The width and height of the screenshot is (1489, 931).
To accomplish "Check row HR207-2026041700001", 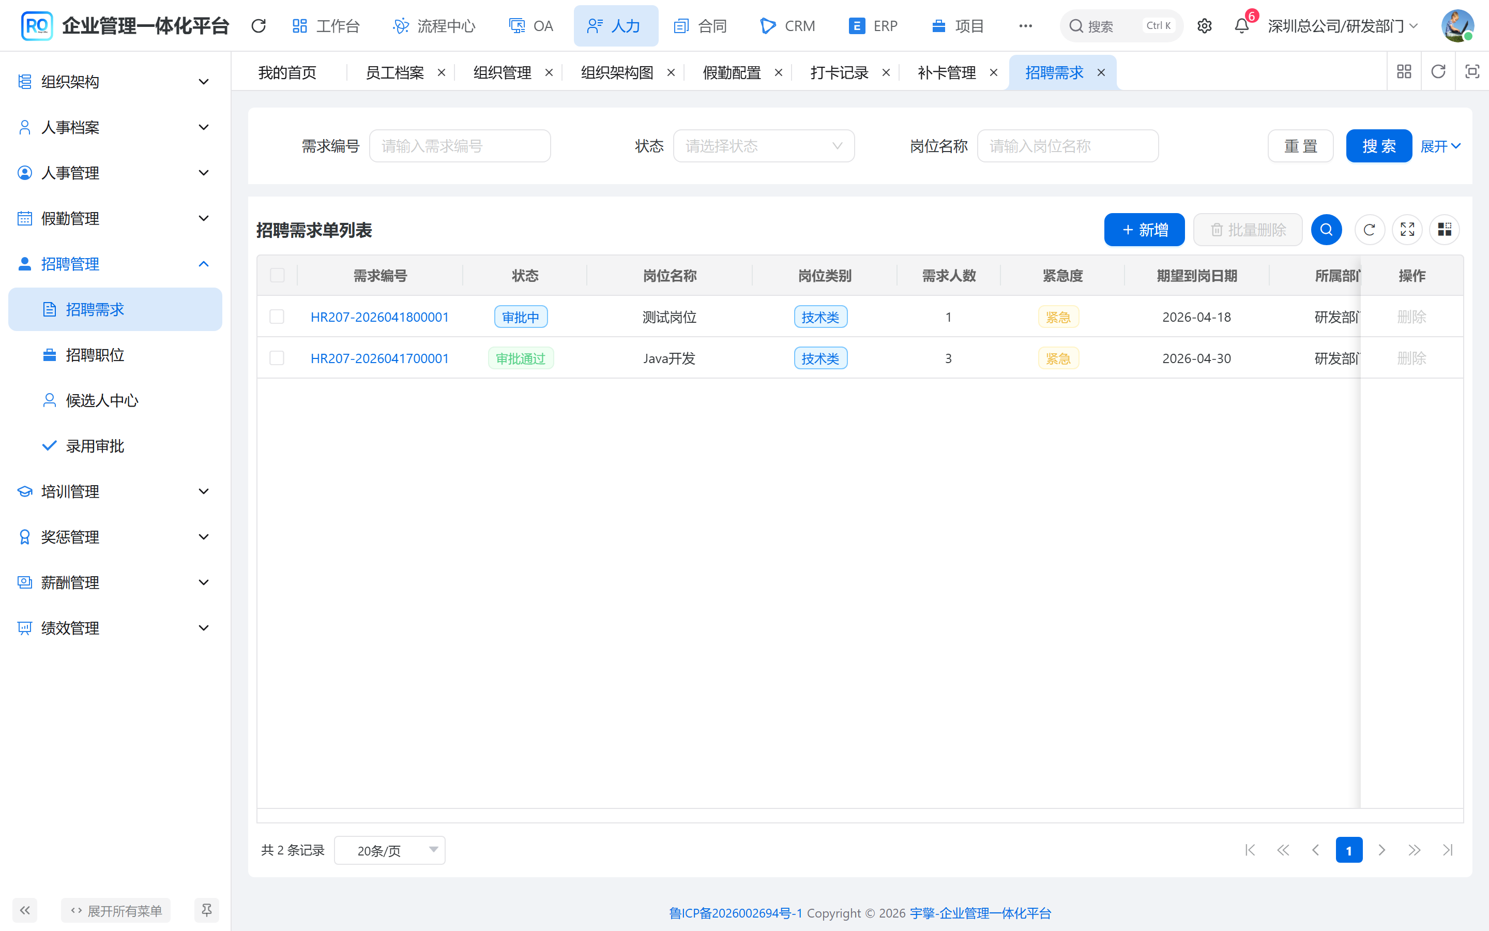I will pos(277,358).
